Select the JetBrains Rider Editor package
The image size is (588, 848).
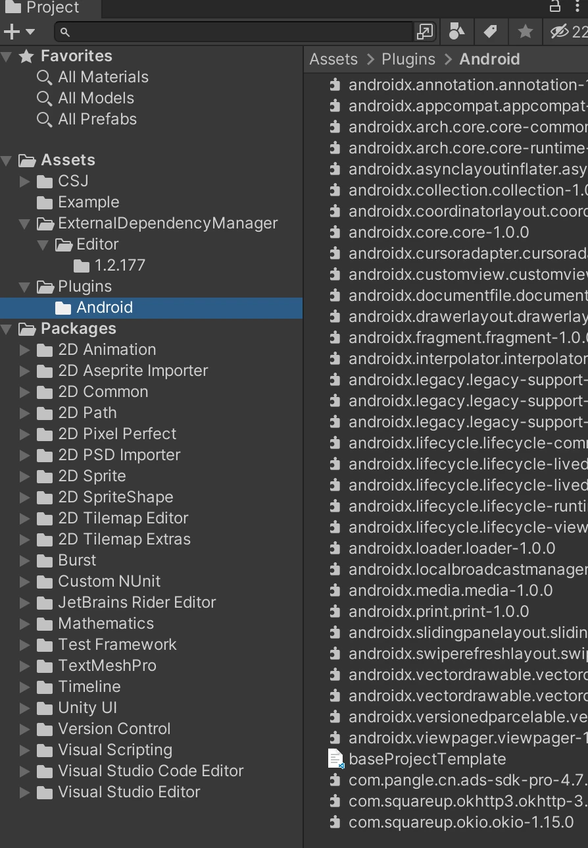pyautogui.click(x=137, y=602)
